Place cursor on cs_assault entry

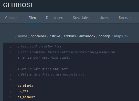[x=26, y=97]
